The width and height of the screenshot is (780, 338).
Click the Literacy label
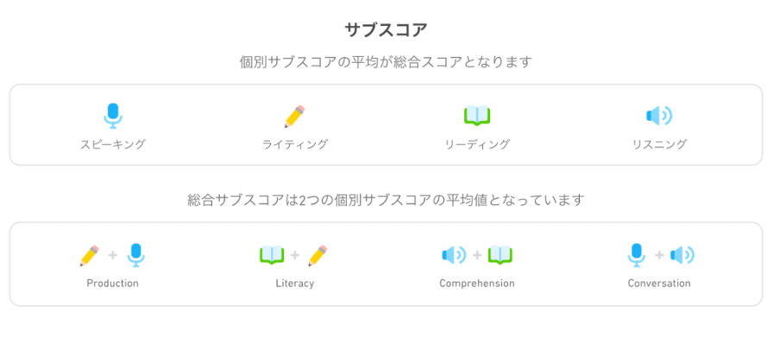click(294, 284)
